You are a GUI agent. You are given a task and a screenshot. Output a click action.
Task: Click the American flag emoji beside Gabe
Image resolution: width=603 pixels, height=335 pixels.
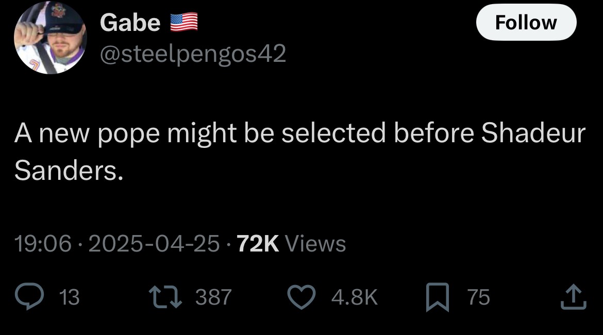click(x=184, y=23)
